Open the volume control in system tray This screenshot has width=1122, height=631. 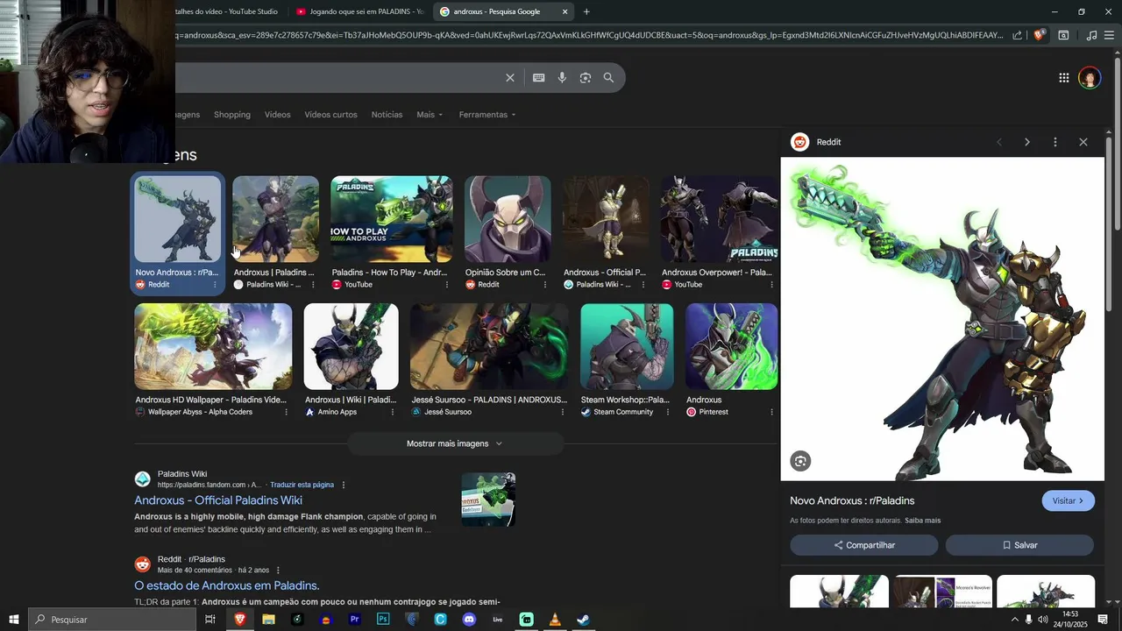pyautogui.click(x=1042, y=620)
